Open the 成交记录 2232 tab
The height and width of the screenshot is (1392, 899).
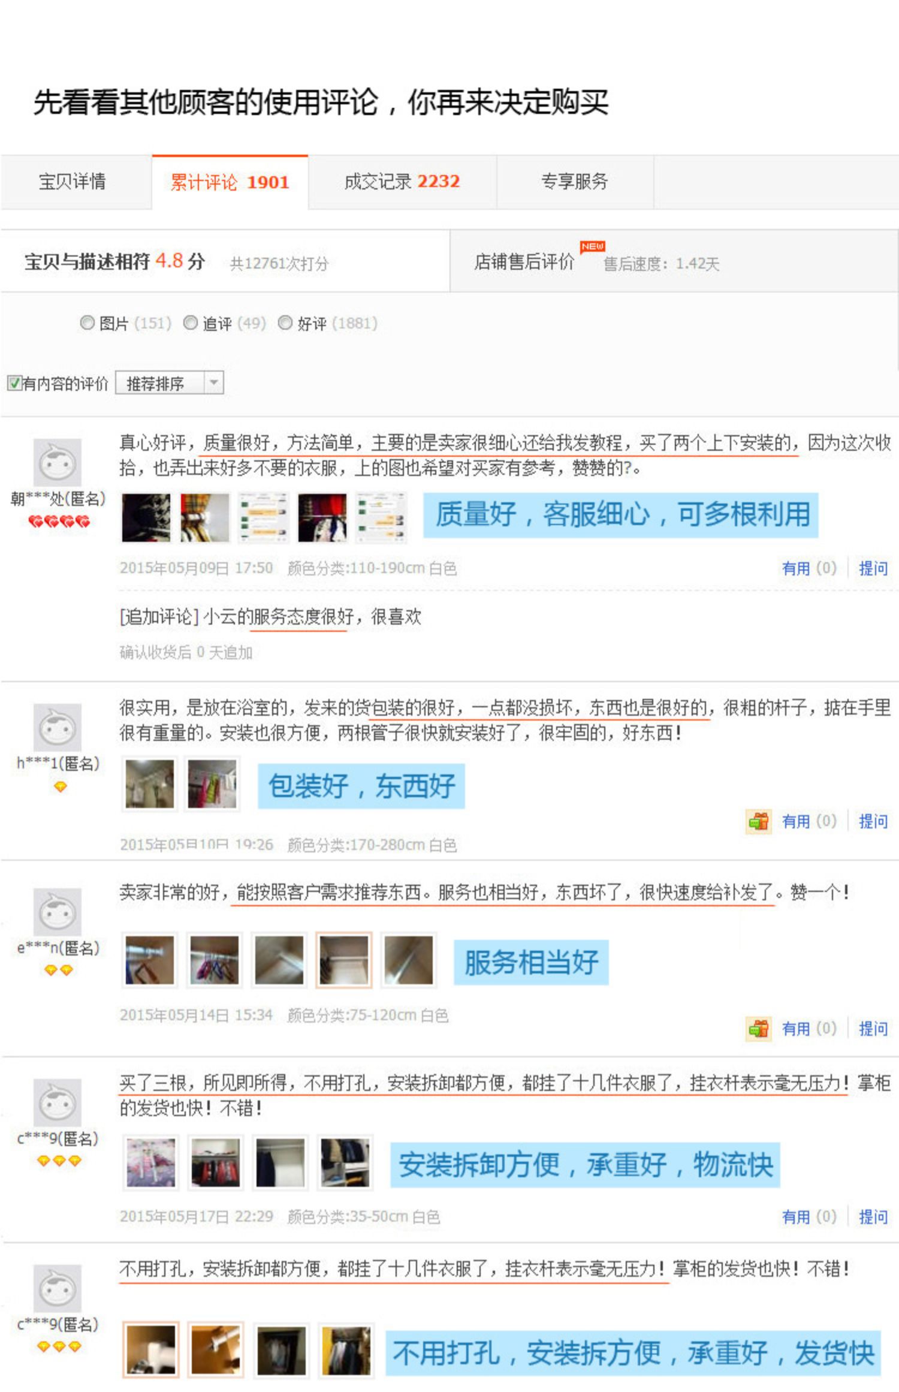pyautogui.click(x=402, y=182)
